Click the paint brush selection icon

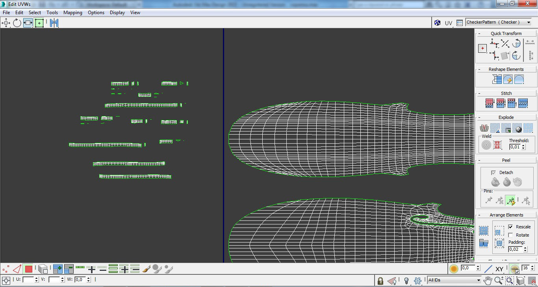pyautogui.click(x=146, y=269)
